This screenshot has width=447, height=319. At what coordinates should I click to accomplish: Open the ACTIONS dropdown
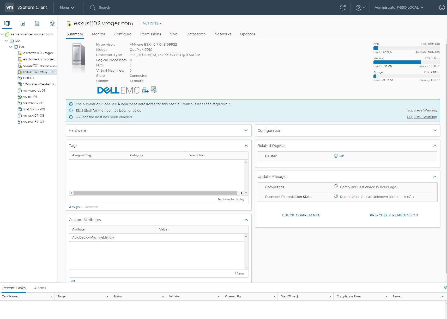point(152,23)
